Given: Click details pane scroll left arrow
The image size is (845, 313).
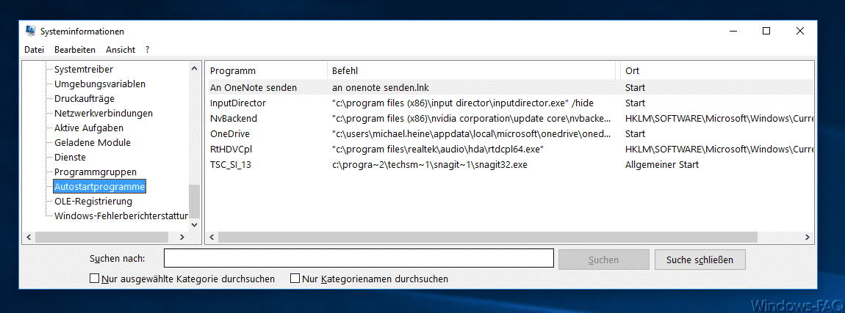Looking at the screenshot, I should [x=212, y=237].
